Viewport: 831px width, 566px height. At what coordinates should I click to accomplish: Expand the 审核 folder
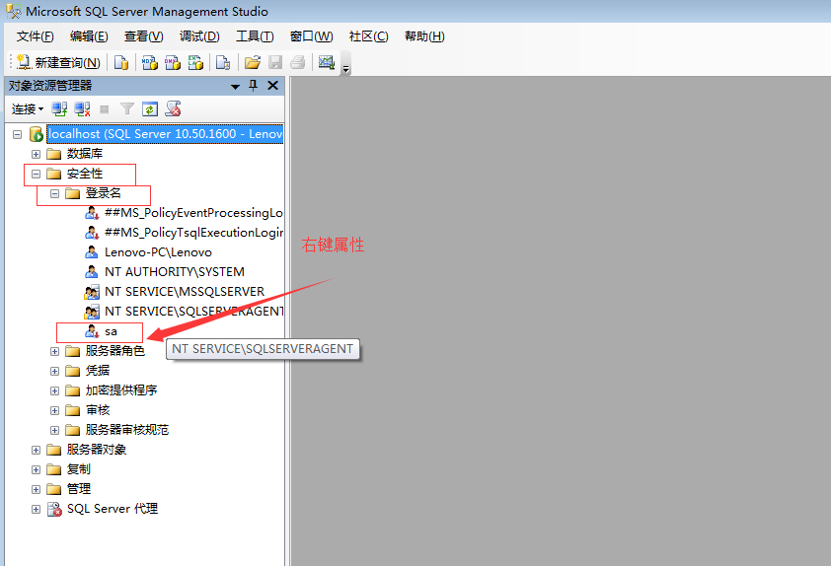54,410
